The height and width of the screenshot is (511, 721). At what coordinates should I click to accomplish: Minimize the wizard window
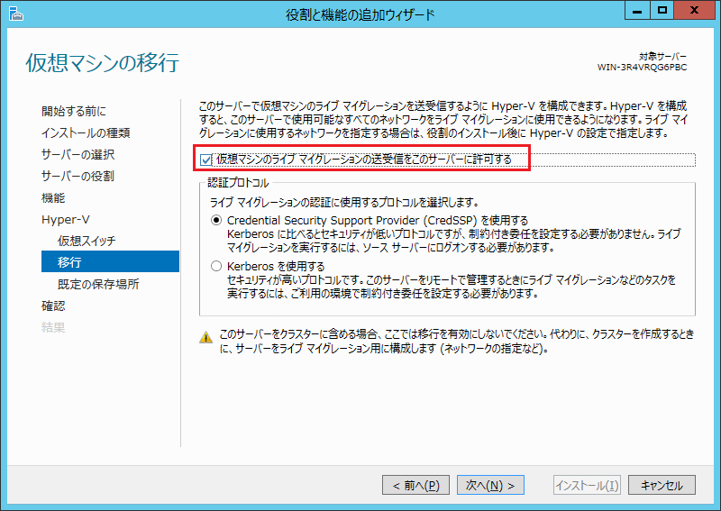[x=637, y=10]
